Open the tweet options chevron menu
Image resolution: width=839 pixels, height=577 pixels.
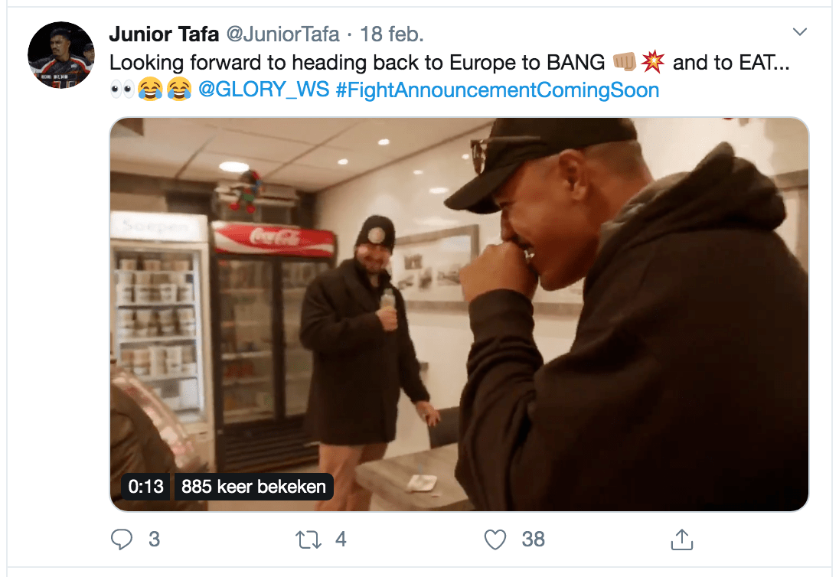(801, 32)
